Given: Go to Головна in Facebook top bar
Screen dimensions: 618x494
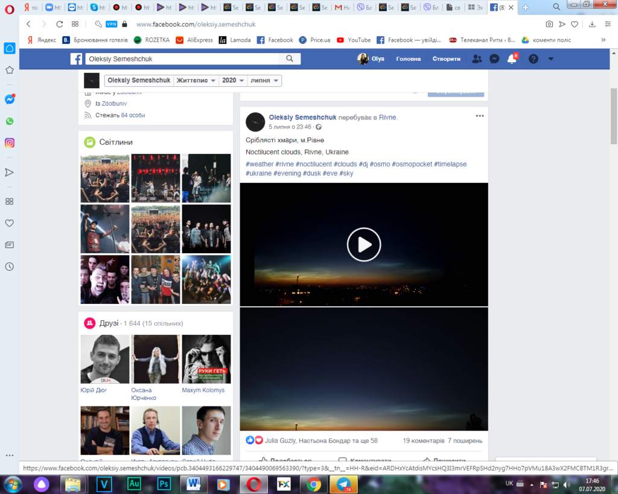Looking at the screenshot, I should 409,59.
